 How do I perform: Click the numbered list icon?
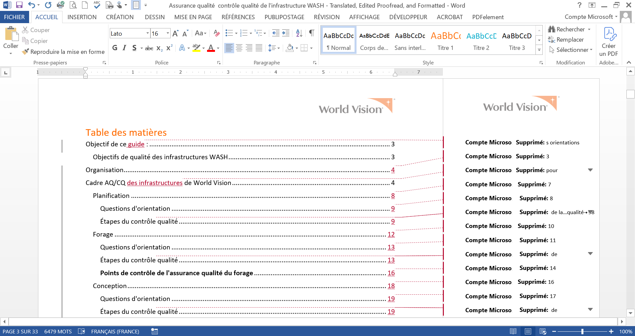[x=244, y=33]
